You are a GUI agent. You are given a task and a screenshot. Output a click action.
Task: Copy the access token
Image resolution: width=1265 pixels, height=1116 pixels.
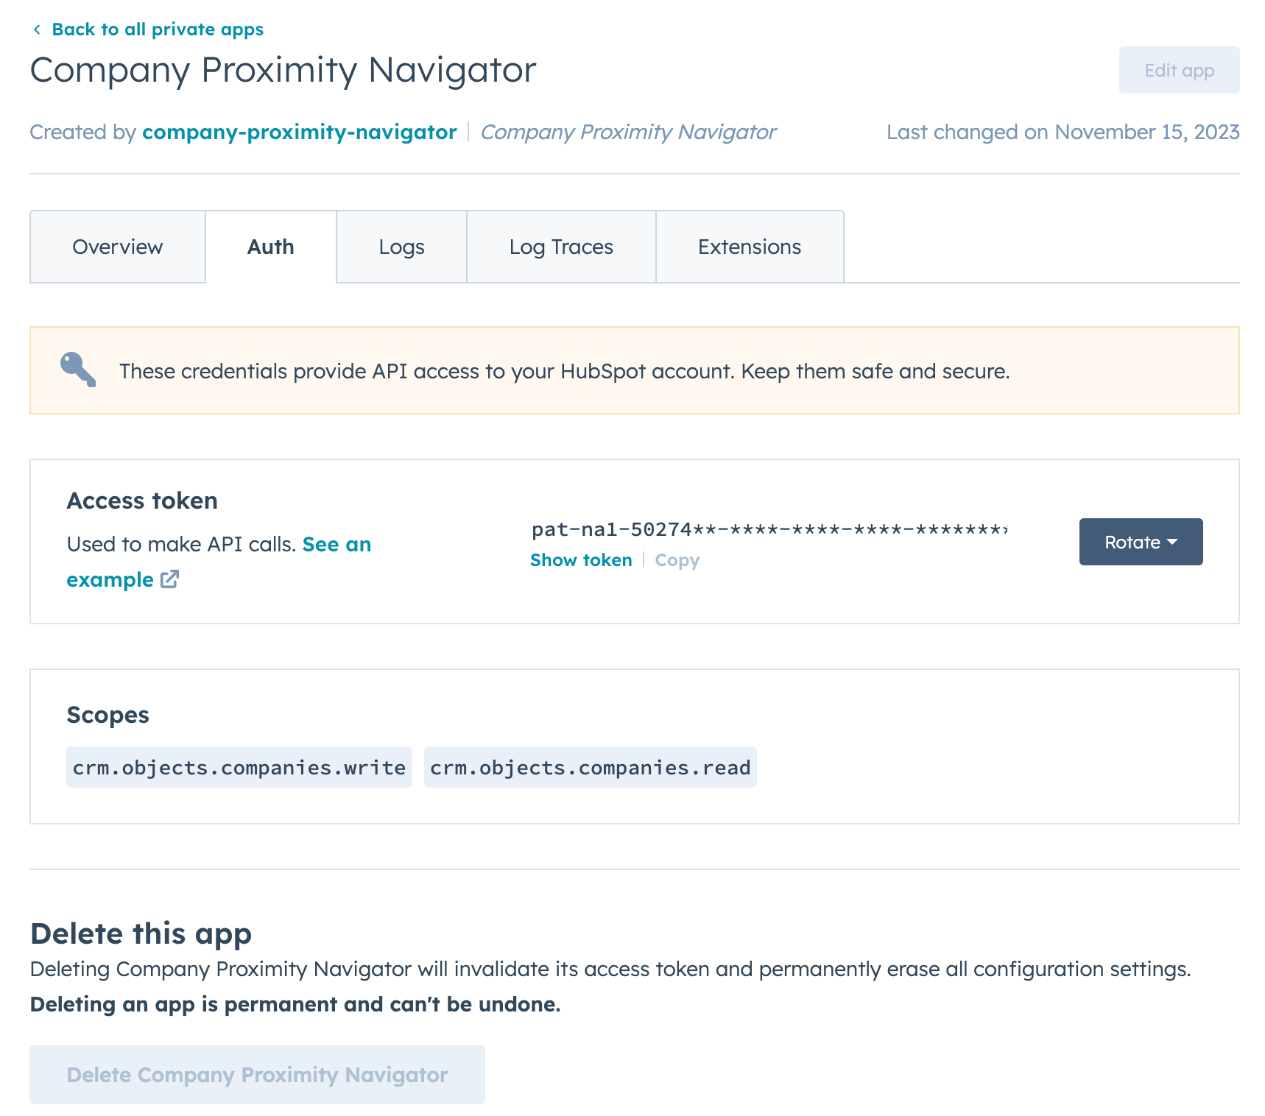677,560
